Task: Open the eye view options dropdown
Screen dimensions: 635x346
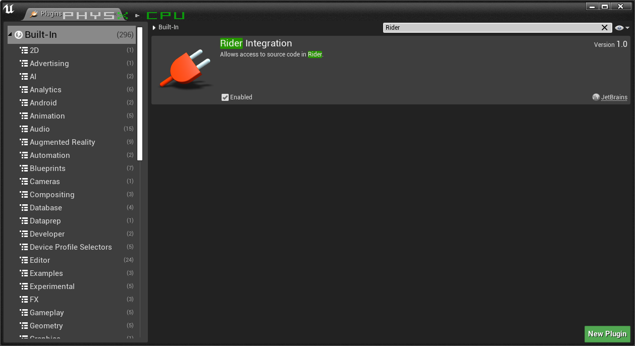Action: [622, 28]
